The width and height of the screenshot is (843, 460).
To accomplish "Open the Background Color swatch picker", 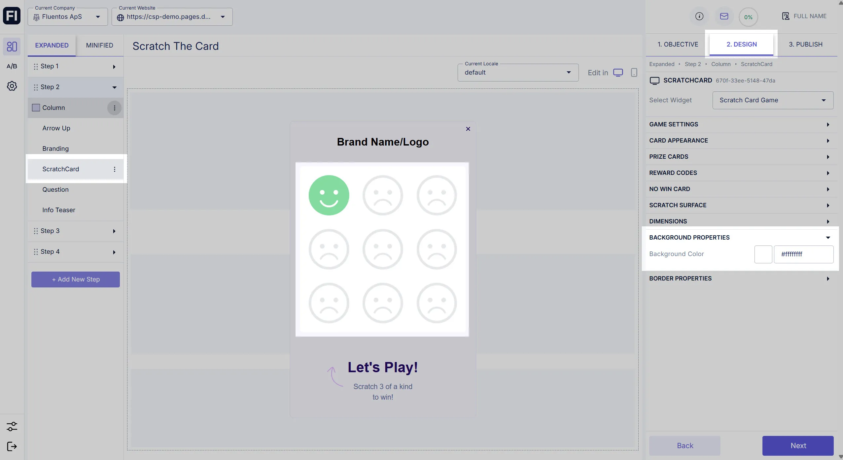I will tap(763, 254).
